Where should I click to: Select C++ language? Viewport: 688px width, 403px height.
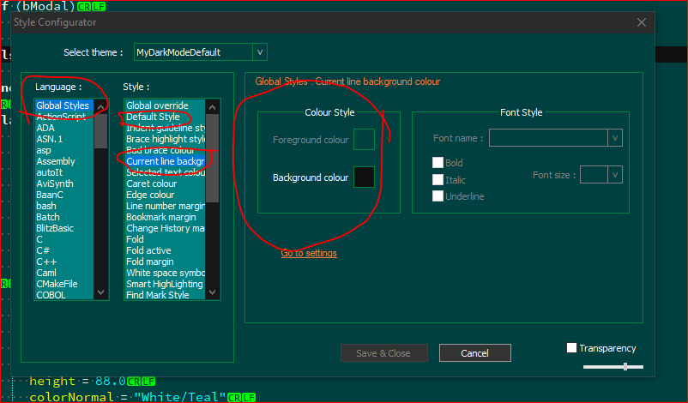(x=64, y=262)
